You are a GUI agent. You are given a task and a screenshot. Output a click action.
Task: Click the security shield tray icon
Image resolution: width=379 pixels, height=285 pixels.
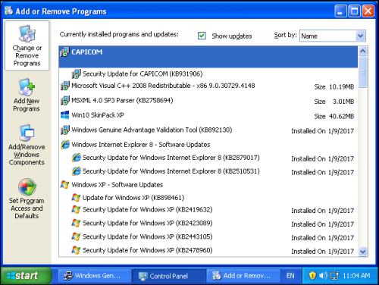312,275
